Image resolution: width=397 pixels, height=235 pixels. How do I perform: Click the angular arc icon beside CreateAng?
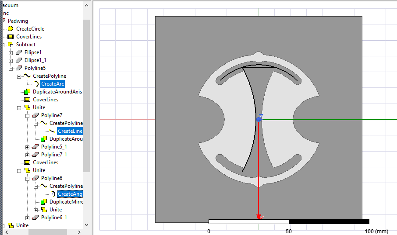pyautogui.click(x=53, y=194)
